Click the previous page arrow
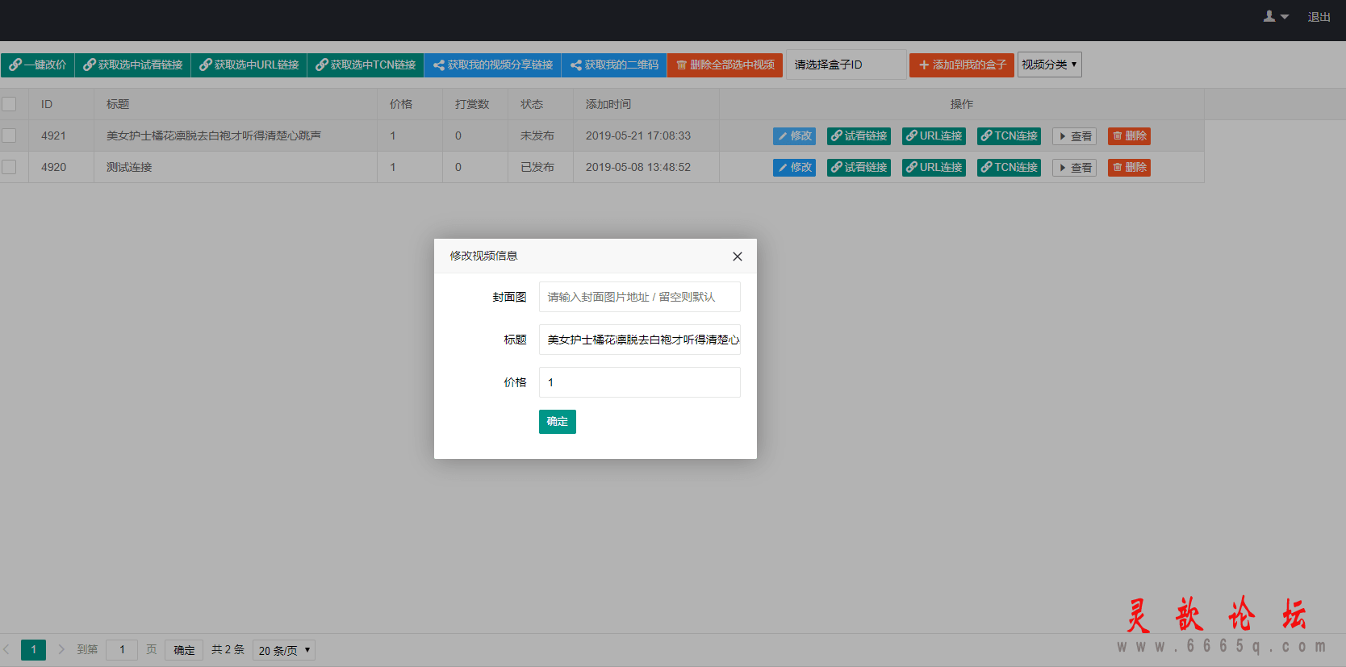Viewport: 1346px width, 667px height. pos(6,649)
